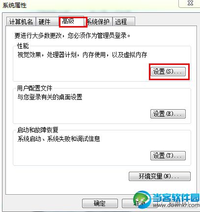The height and width of the screenshot is (212, 200).
Task: Click the 系统属性 title bar text
Action: pyautogui.click(x=15, y=5)
